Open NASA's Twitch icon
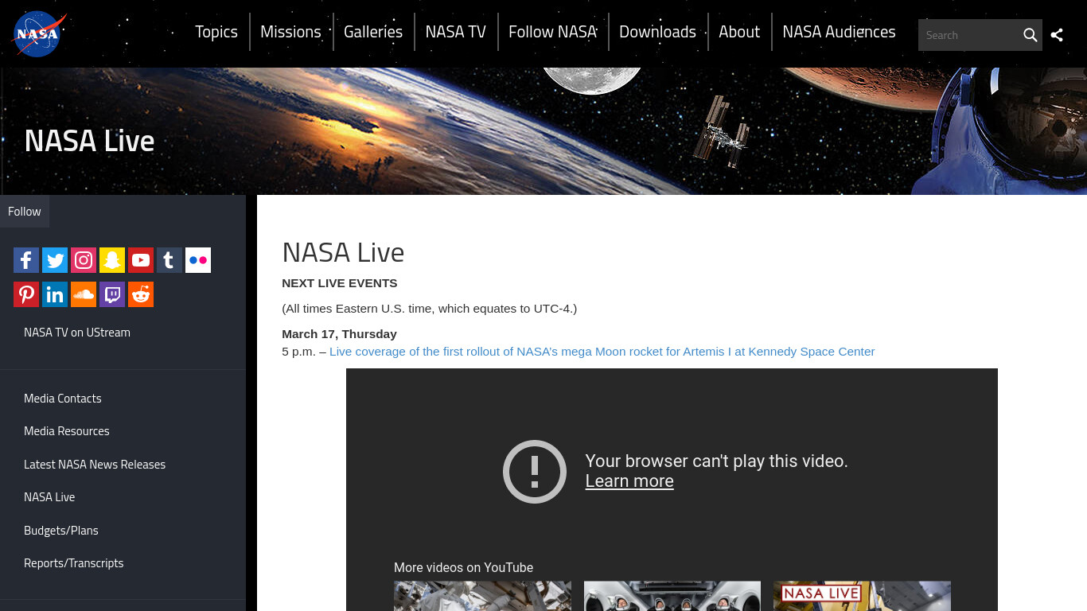 112,294
